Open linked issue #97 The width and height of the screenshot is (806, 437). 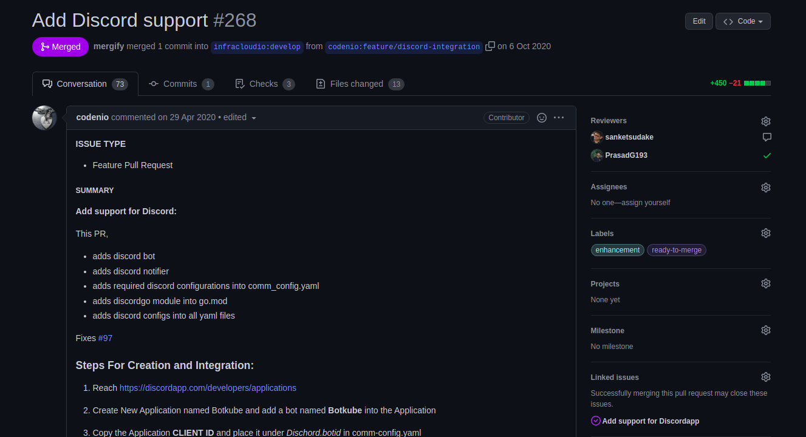[x=105, y=338]
